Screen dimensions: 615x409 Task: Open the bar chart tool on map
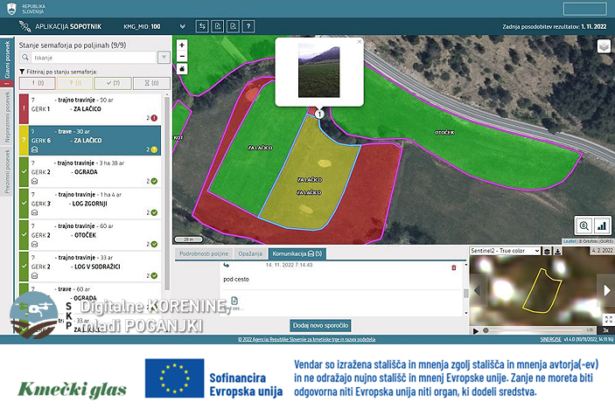tap(602, 225)
